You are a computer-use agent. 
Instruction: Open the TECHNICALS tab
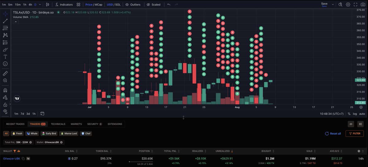(58, 124)
